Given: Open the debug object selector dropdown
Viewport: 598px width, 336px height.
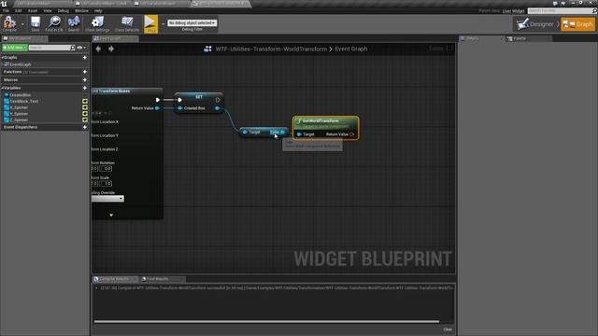Looking at the screenshot, I should [192, 22].
